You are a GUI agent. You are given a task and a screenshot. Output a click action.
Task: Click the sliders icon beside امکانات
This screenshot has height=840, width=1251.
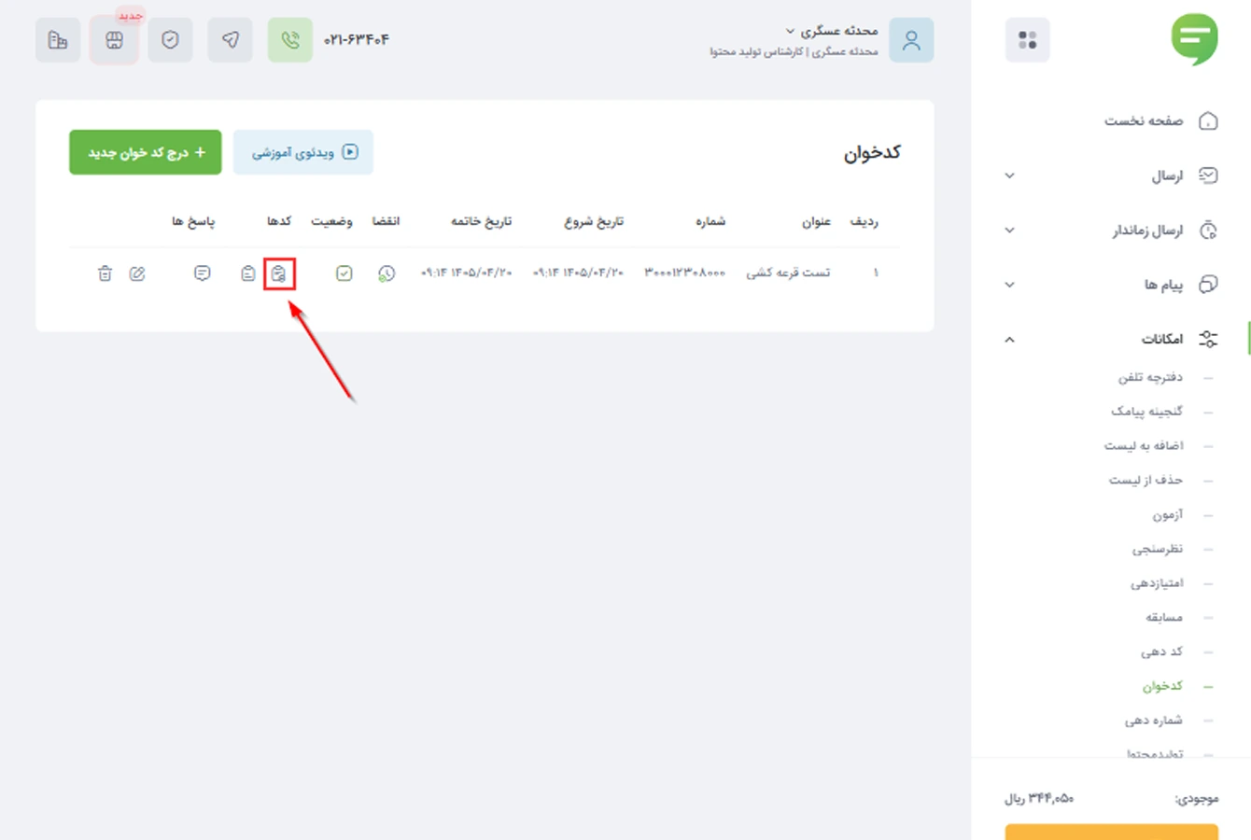1208,339
